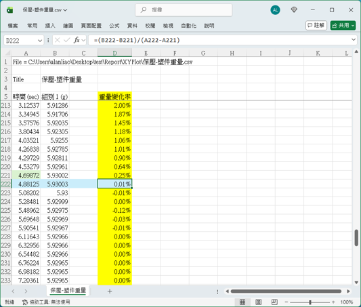The height and width of the screenshot is (307, 361).
Task: Open the 校閱 ribbon tab
Action: click(x=150, y=26)
